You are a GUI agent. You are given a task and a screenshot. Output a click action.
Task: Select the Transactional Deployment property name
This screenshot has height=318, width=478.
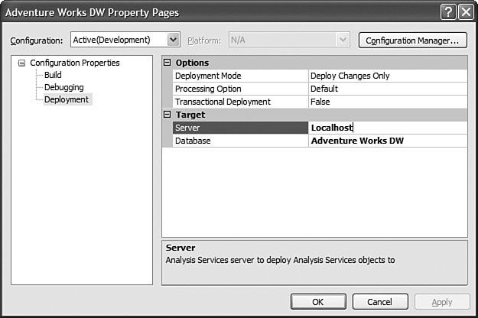pos(240,102)
